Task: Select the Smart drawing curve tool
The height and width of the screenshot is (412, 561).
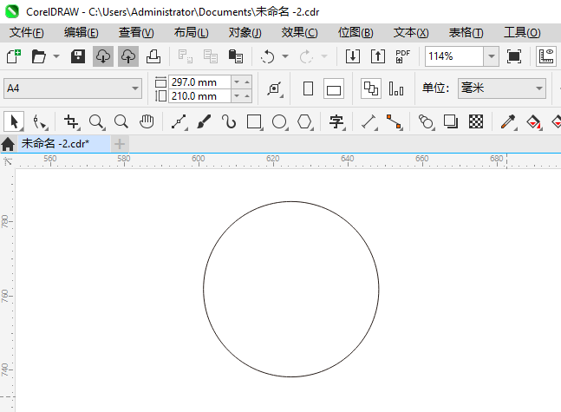Action: point(229,121)
